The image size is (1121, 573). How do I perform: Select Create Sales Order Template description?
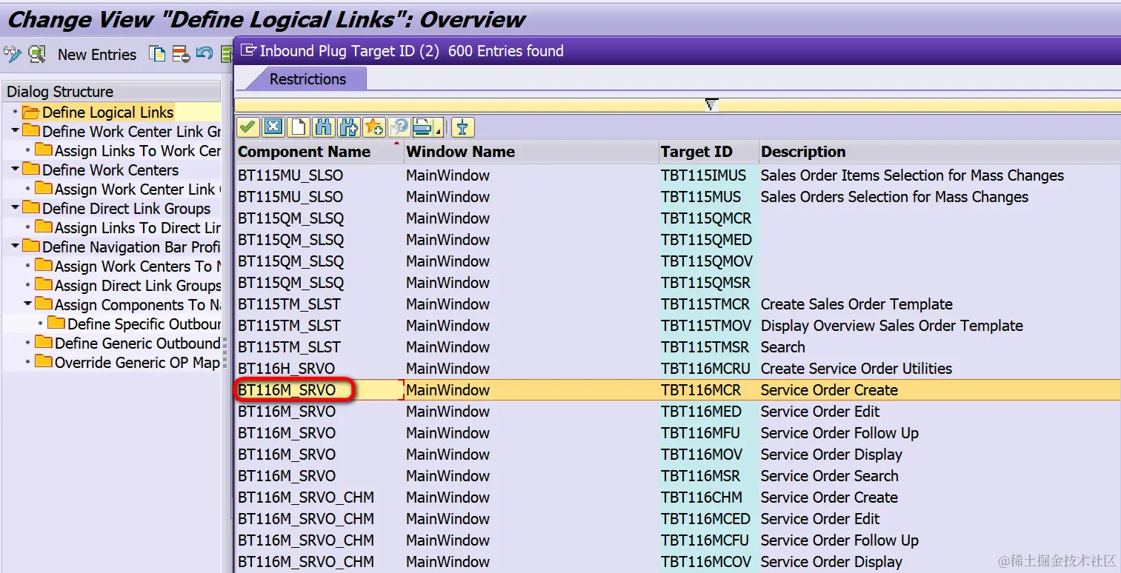click(856, 304)
